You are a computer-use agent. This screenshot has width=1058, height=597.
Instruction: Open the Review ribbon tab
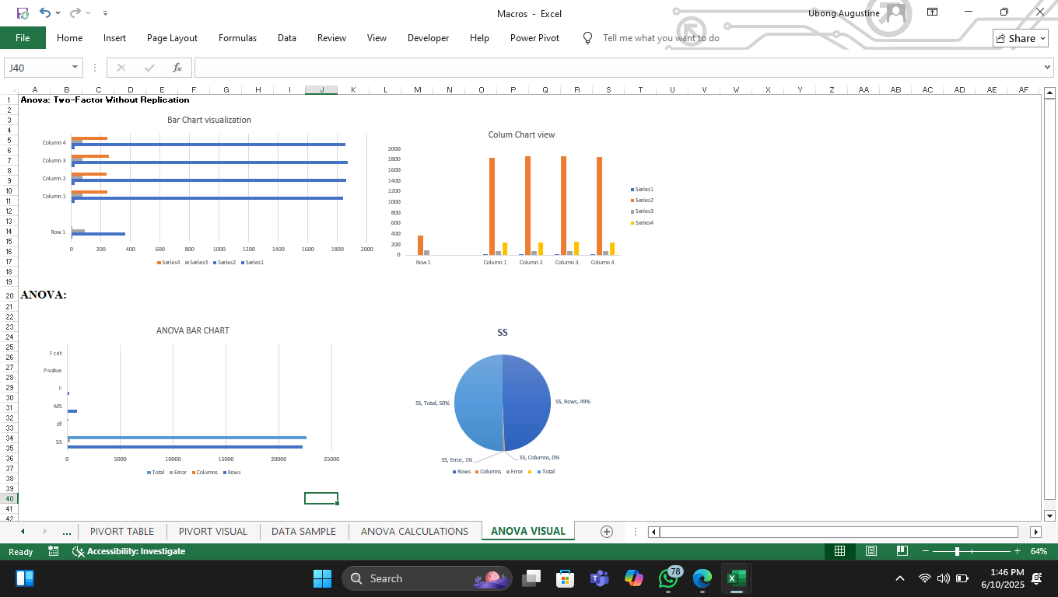(331, 37)
